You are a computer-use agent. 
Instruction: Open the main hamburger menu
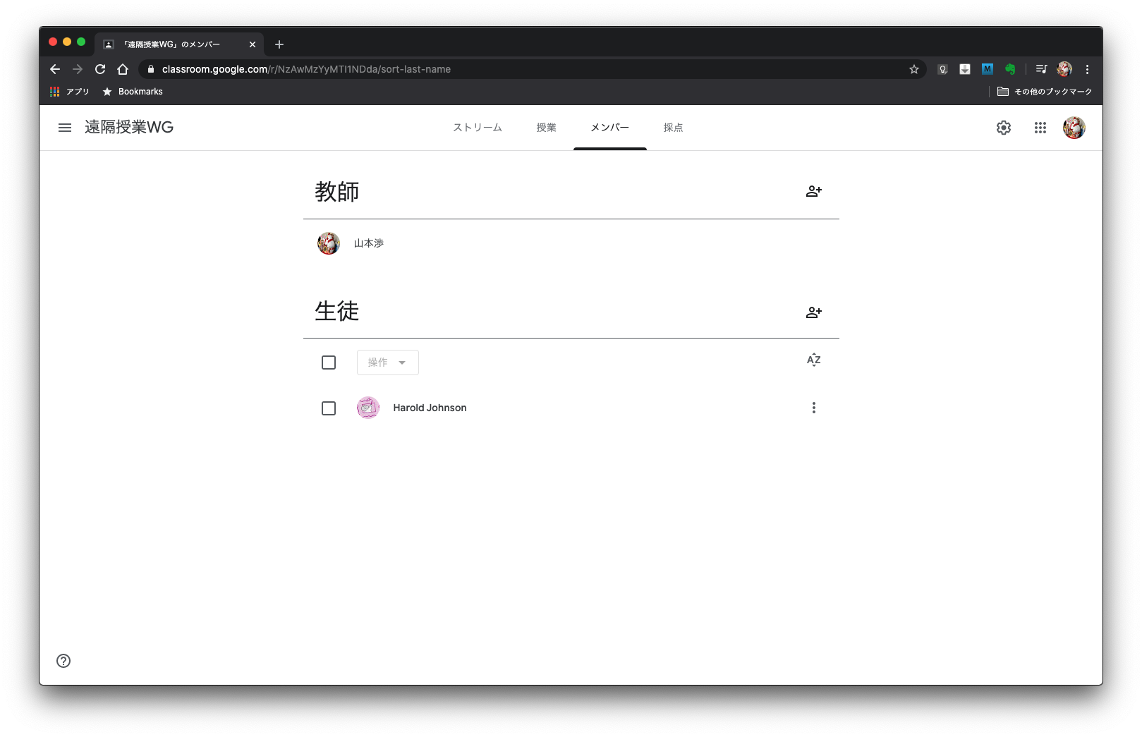pos(65,128)
